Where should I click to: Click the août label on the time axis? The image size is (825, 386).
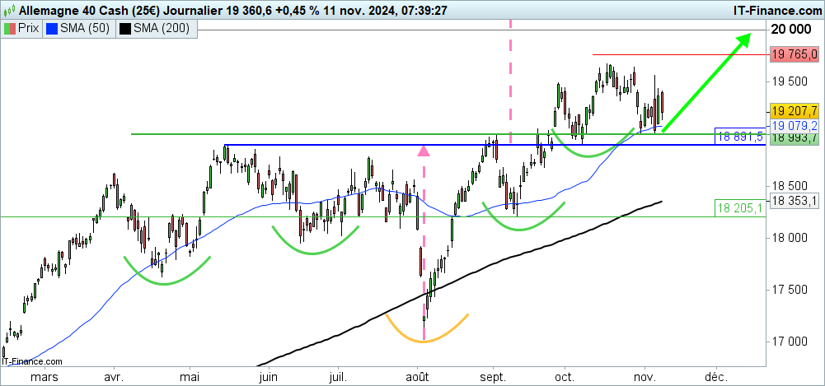(x=418, y=379)
